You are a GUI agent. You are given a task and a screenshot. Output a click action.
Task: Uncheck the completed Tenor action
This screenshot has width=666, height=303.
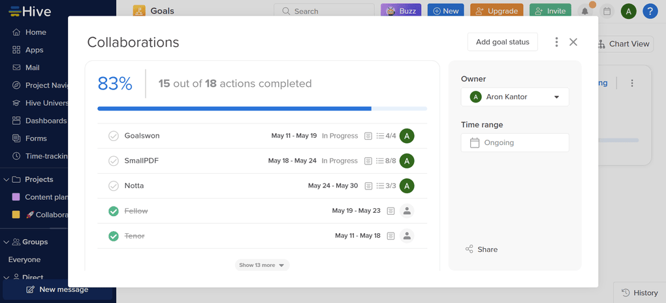(114, 236)
